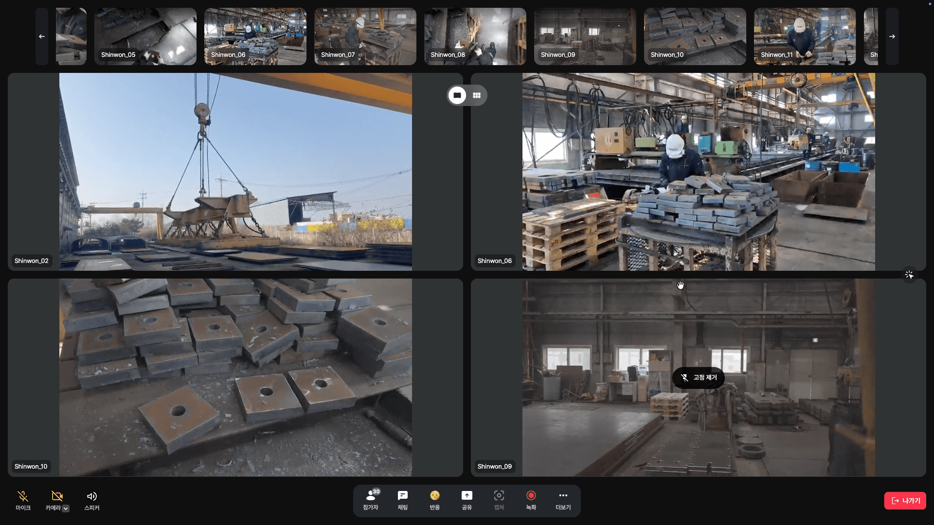The width and height of the screenshot is (934, 525).
Task: Go to the previous thumbnails with the left arrow
Action: point(42,36)
